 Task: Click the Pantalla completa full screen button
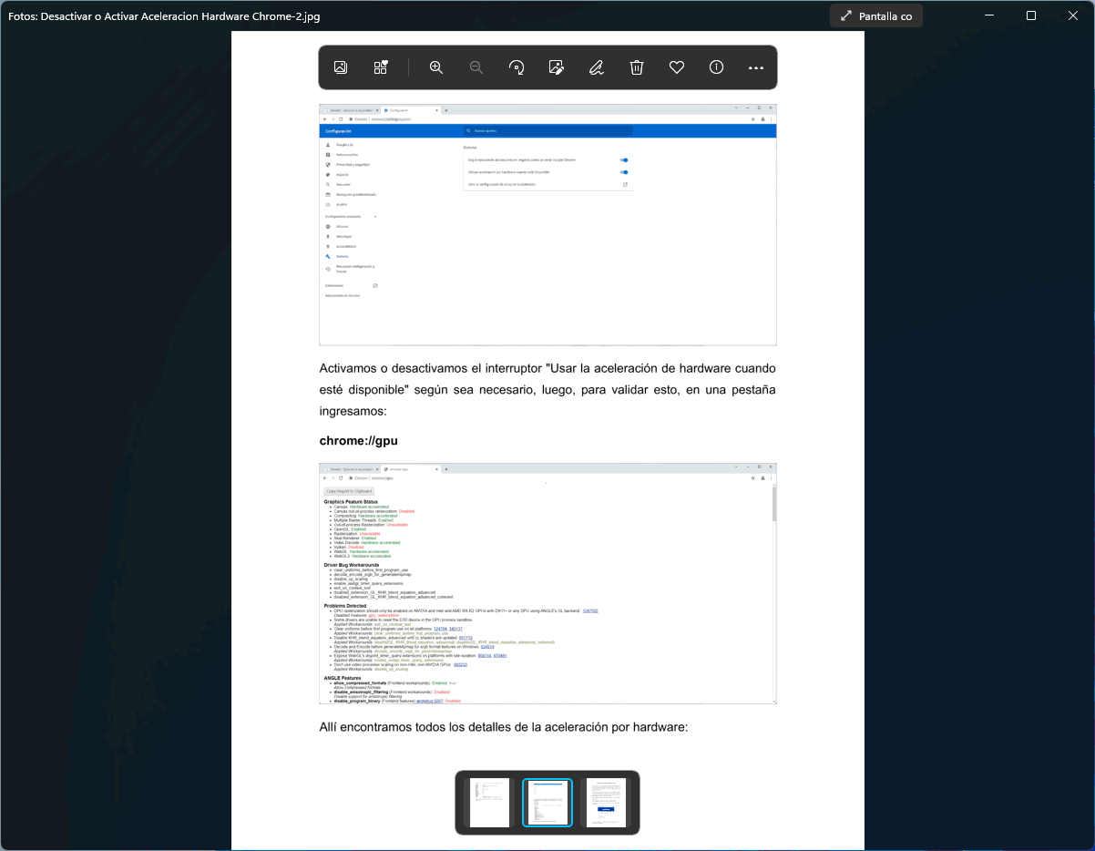pyautogui.click(x=876, y=15)
